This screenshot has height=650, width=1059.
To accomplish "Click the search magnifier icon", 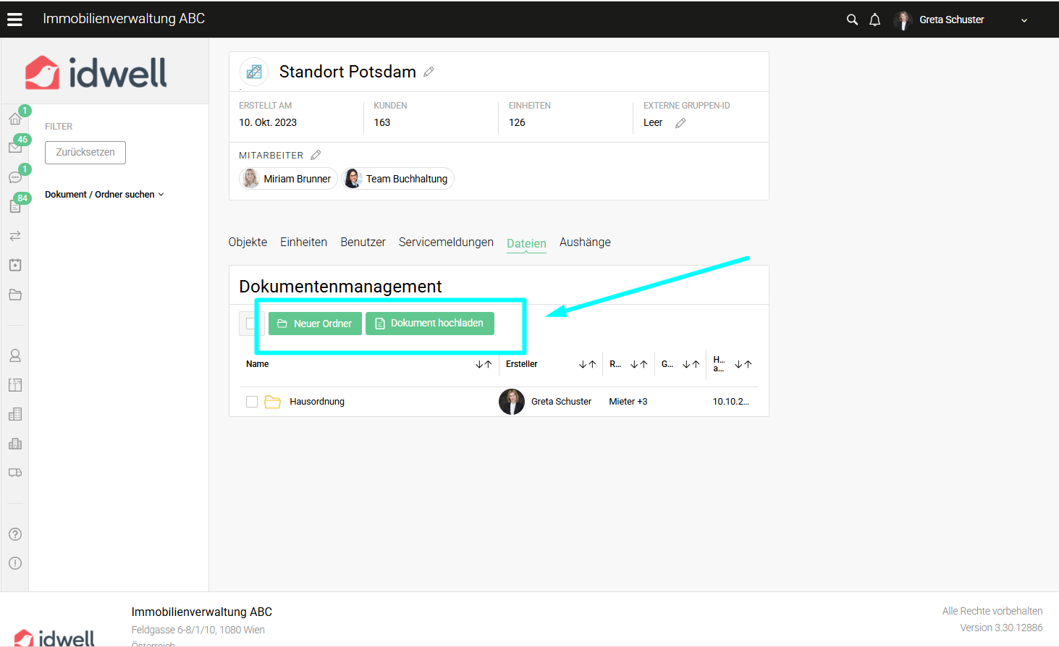I will tap(852, 20).
